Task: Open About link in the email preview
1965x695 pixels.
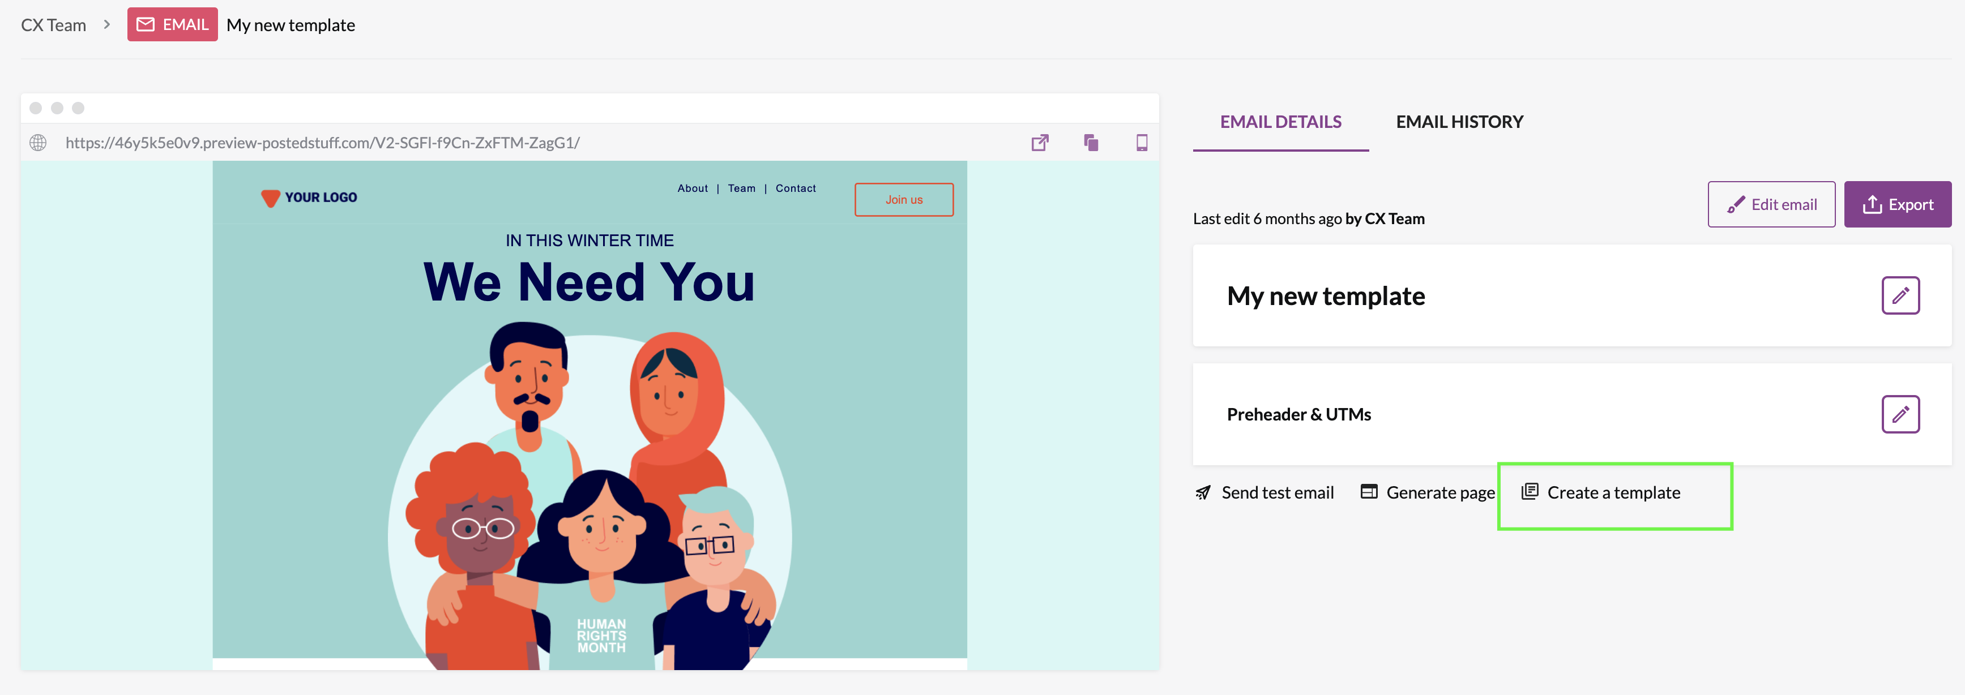Action: (x=692, y=188)
